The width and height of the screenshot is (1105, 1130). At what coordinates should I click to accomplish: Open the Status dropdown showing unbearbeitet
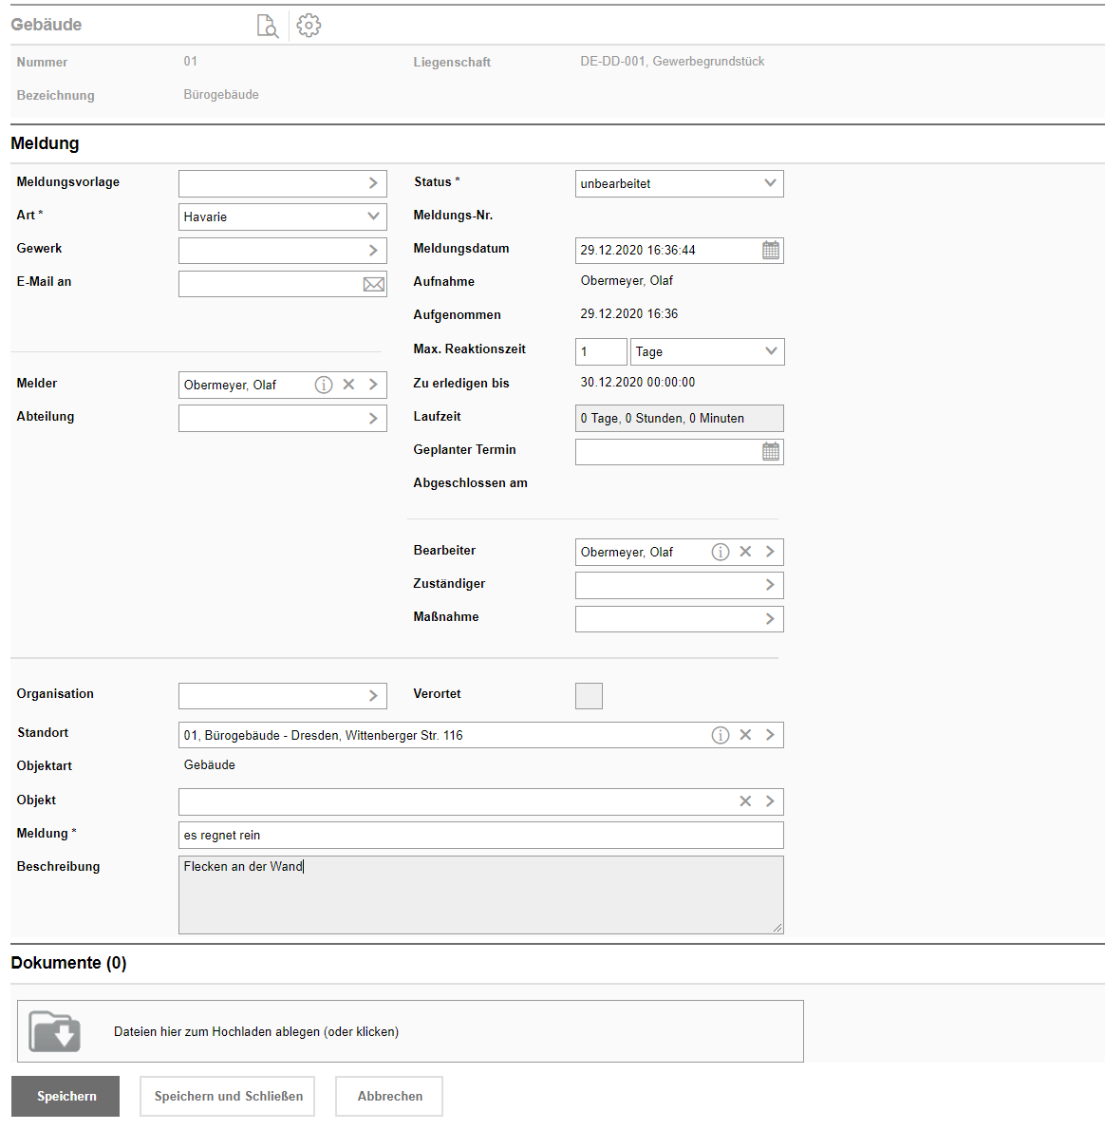click(x=680, y=184)
